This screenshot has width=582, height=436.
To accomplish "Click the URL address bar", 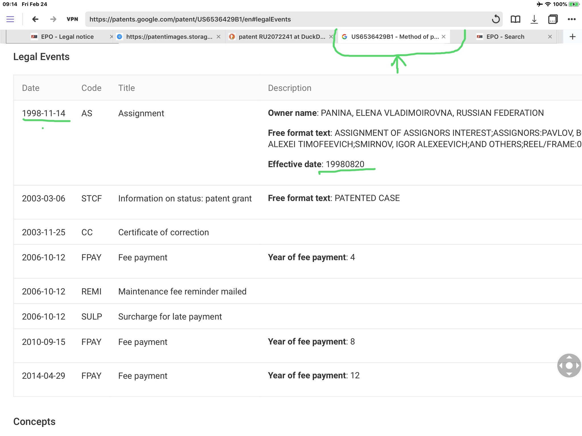I will (284, 19).
